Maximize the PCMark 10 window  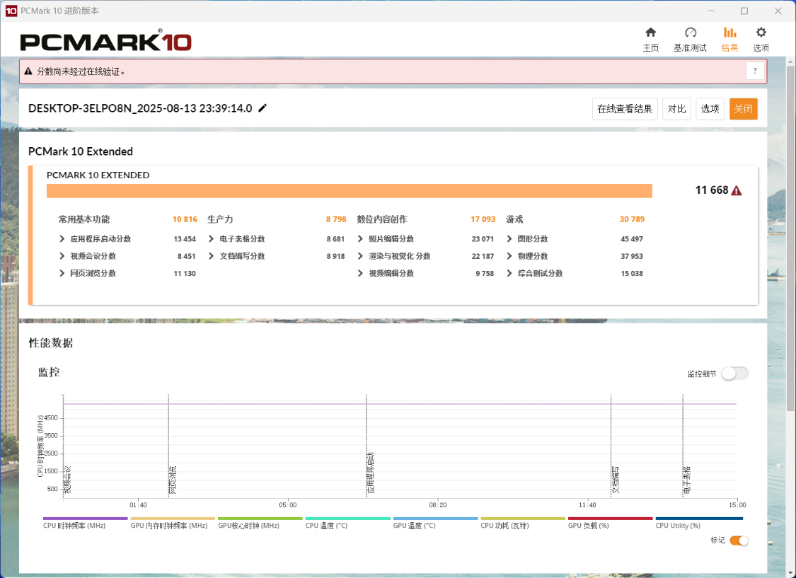pyautogui.click(x=744, y=11)
